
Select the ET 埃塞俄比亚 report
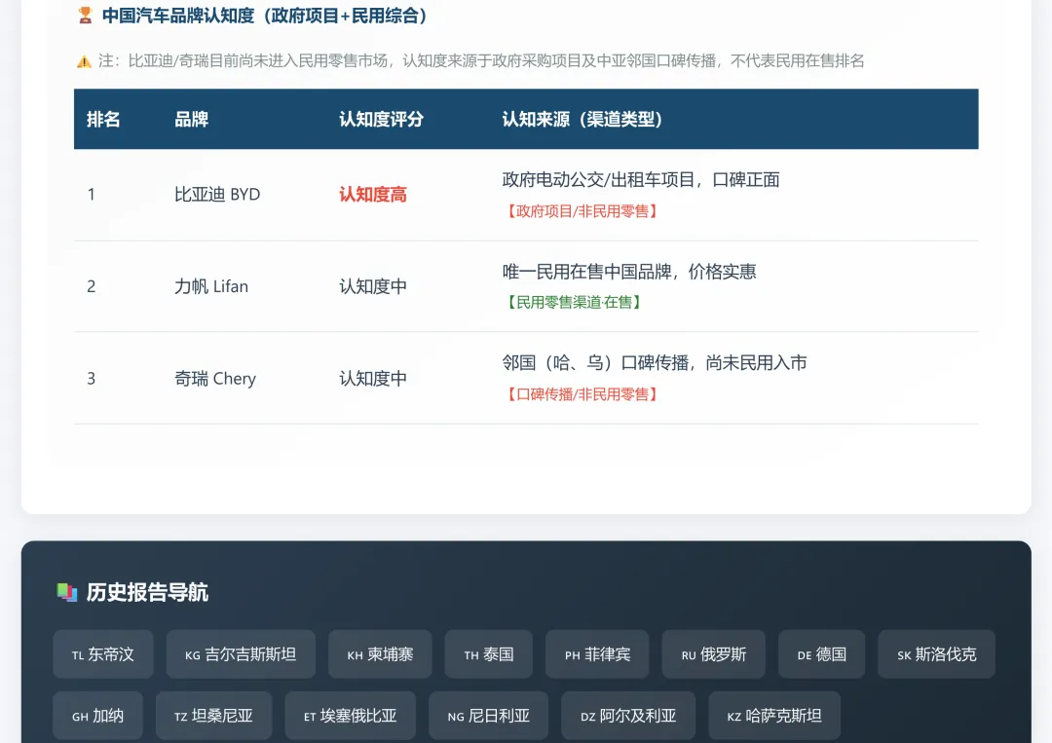click(x=350, y=715)
